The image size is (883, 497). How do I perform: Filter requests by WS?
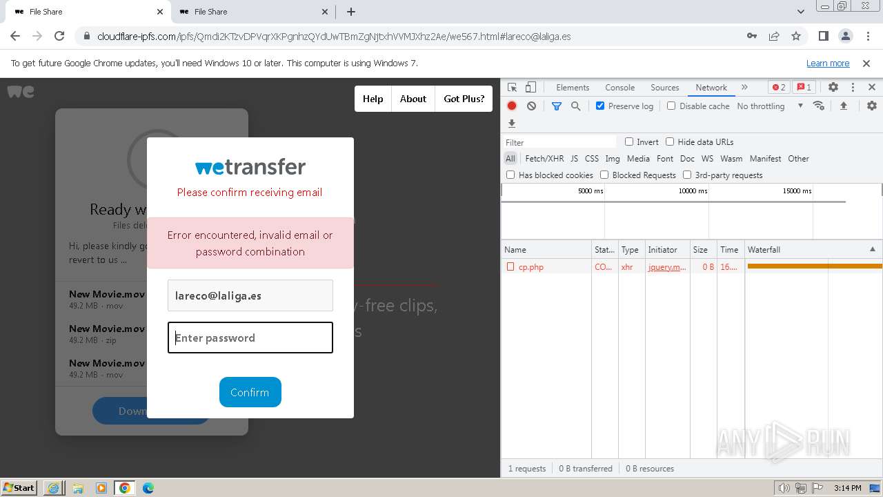pyautogui.click(x=707, y=159)
